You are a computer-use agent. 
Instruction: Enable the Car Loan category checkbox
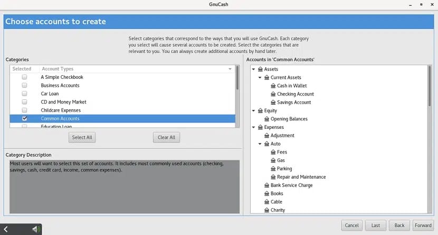coord(25,94)
